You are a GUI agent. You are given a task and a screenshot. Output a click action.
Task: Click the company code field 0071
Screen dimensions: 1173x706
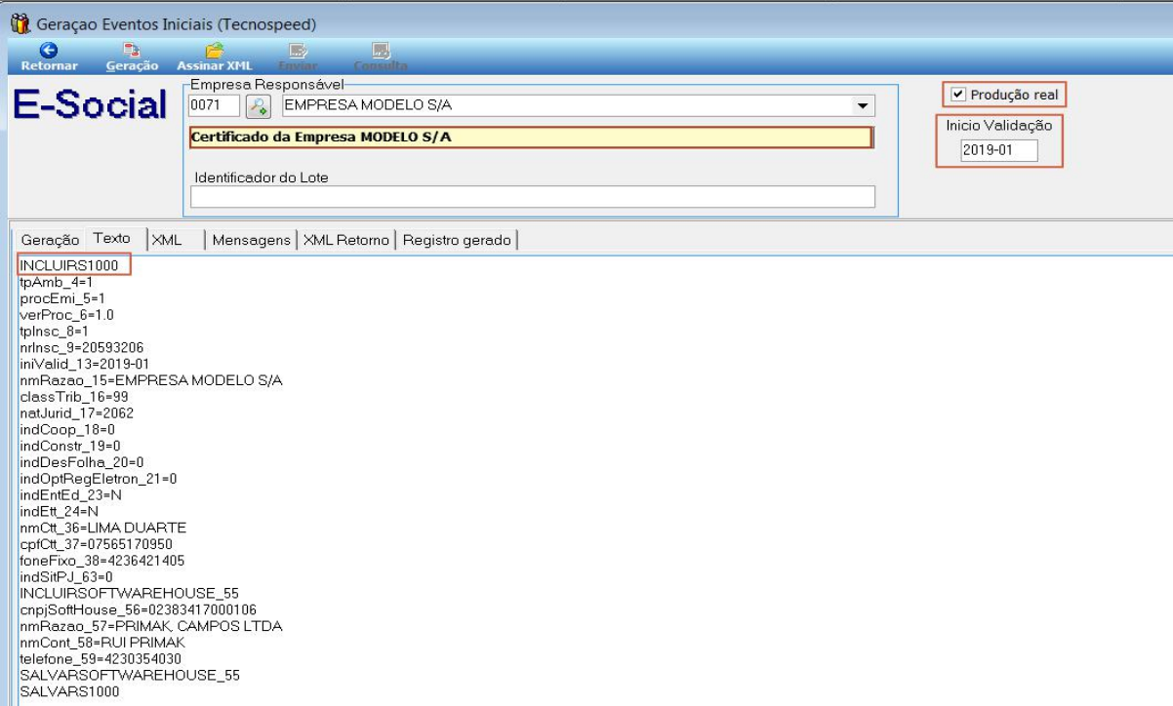coord(214,105)
